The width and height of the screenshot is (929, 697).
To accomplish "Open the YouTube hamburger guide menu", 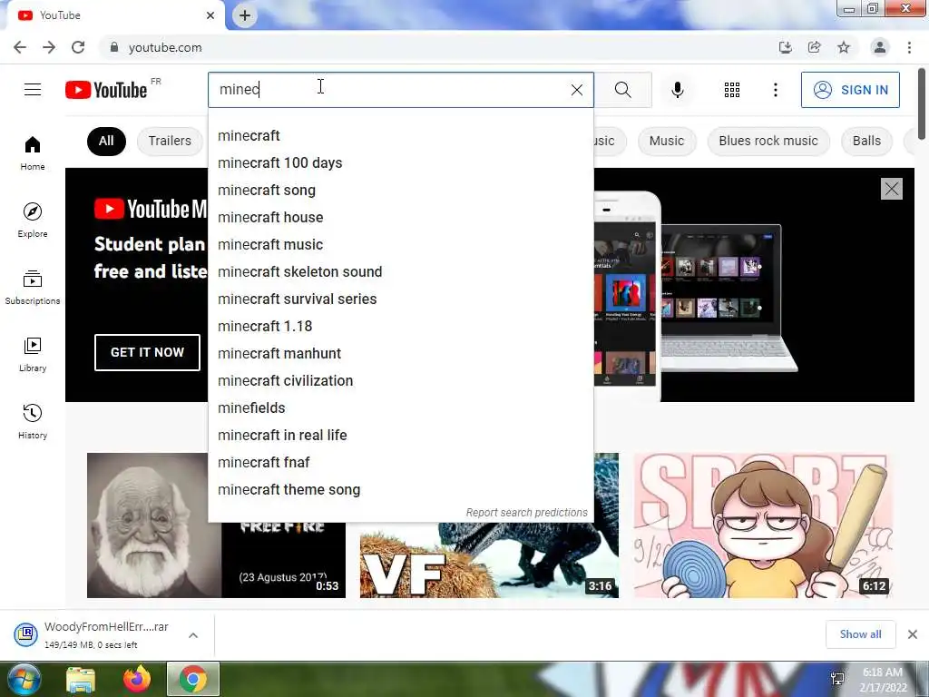I will [x=33, y=90].
